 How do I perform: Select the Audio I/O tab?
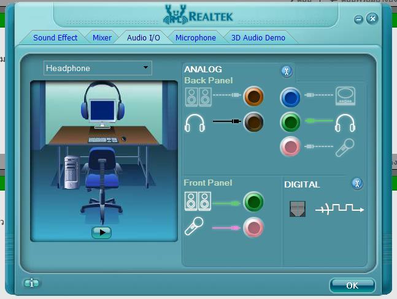coord(144,37)
